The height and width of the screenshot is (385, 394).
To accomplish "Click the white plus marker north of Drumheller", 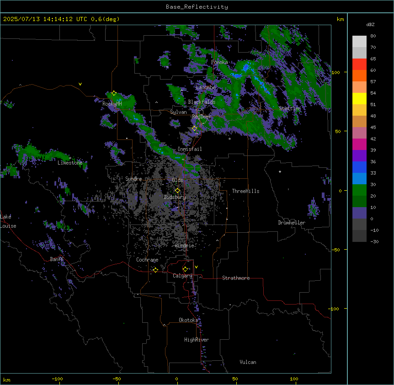I will click(280, 171).
